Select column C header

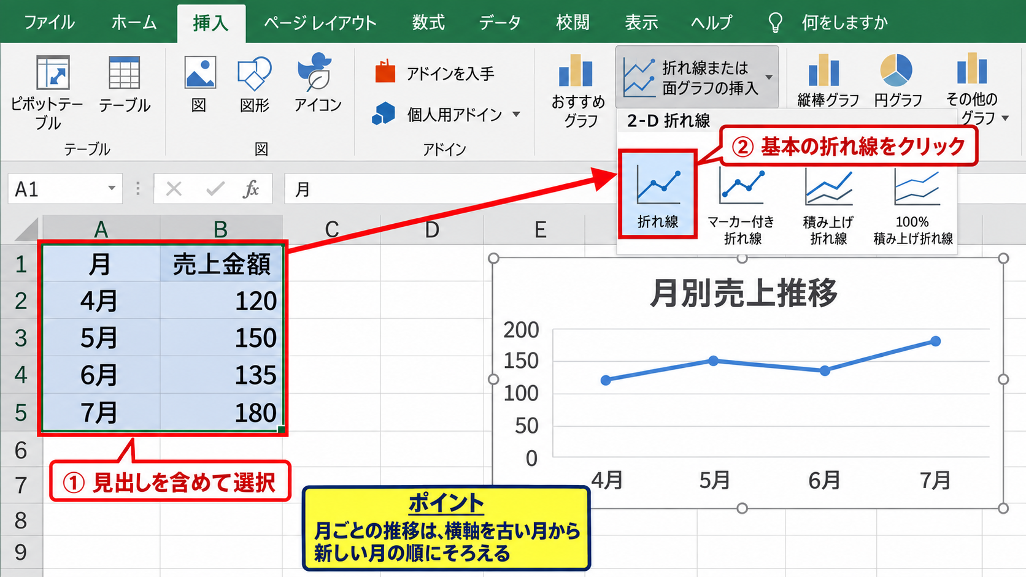[x=332, y=230]
